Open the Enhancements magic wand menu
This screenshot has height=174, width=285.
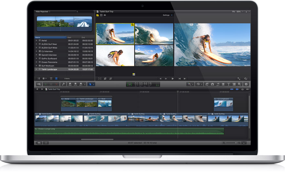pyautogui.click(x=190, y=84)
